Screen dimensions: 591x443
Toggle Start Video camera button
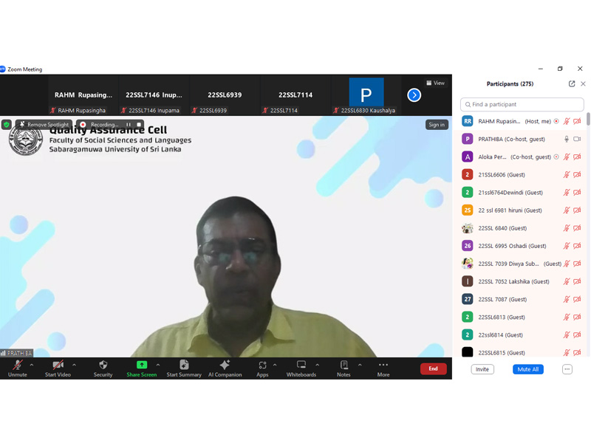(x=58, y=365)
